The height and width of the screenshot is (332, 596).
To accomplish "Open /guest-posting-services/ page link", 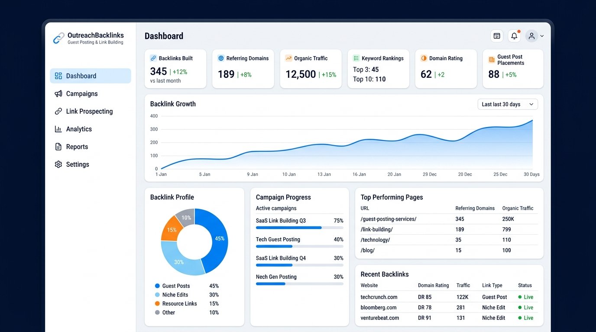I will (x=389, y=219).
